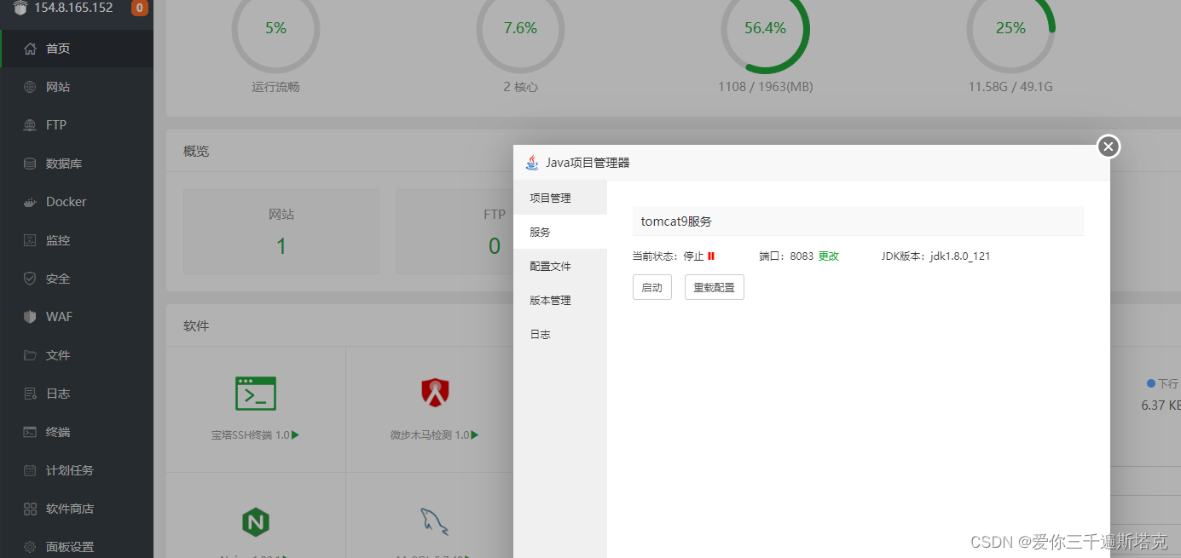Viewport: 1181px width, 558px height.
Task: Click the globe icon beside 网站
Action: point(31,87)
